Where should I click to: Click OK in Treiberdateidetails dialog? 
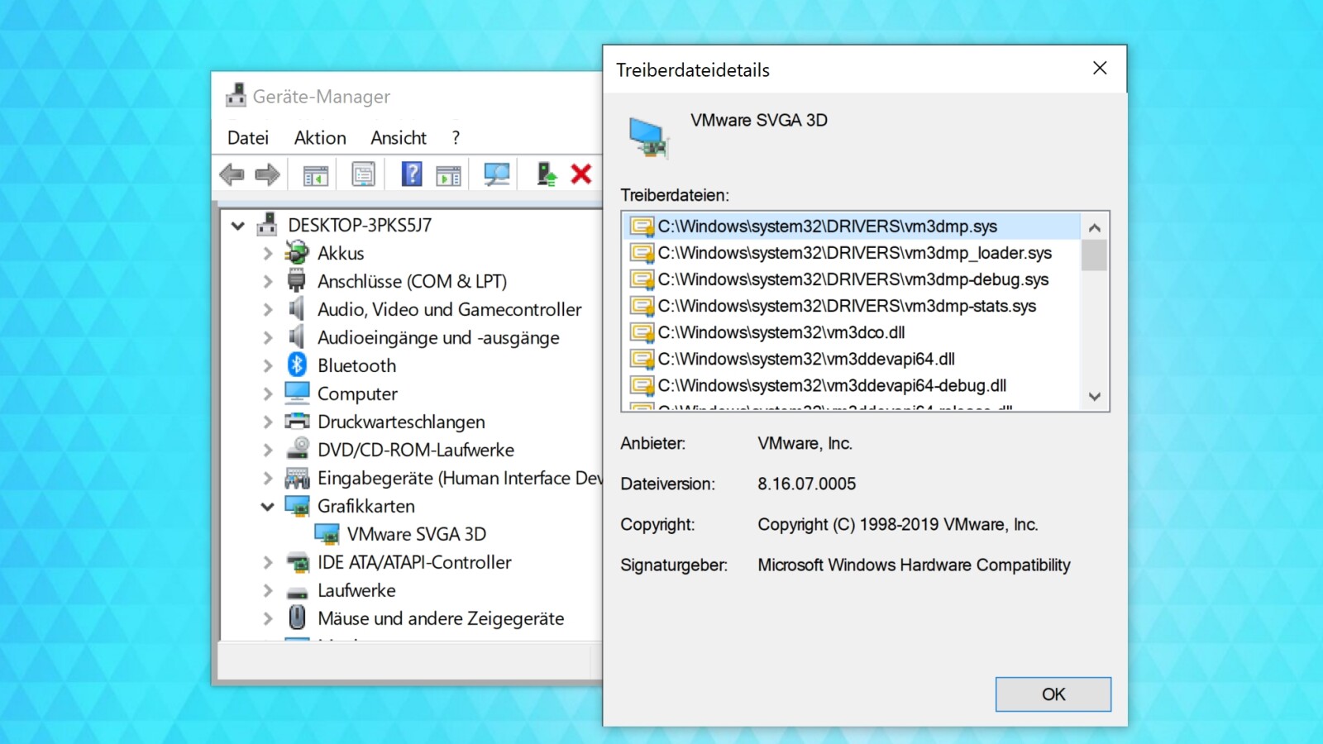[x=1053, y=694]
